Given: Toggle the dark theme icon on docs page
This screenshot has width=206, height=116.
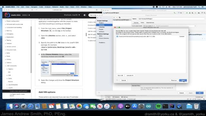Looking at the screenshot, I should point(85,15).
